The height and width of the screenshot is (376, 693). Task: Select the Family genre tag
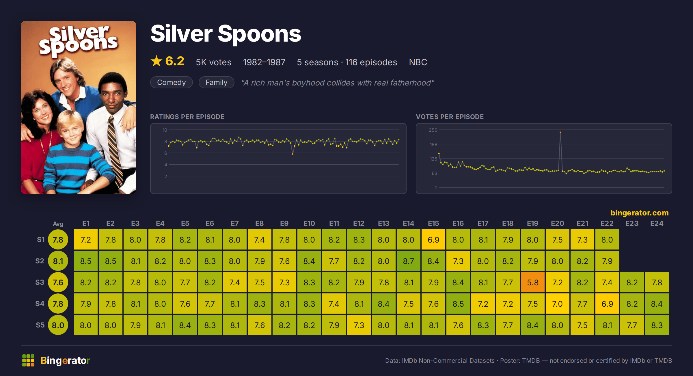point(216,82)
